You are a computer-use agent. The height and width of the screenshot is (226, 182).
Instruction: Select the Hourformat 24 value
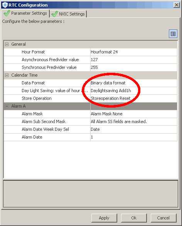pos(133,52)
